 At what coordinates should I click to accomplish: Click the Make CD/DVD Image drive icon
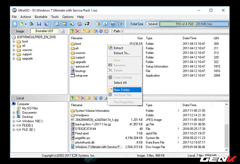tap(57, 24)
